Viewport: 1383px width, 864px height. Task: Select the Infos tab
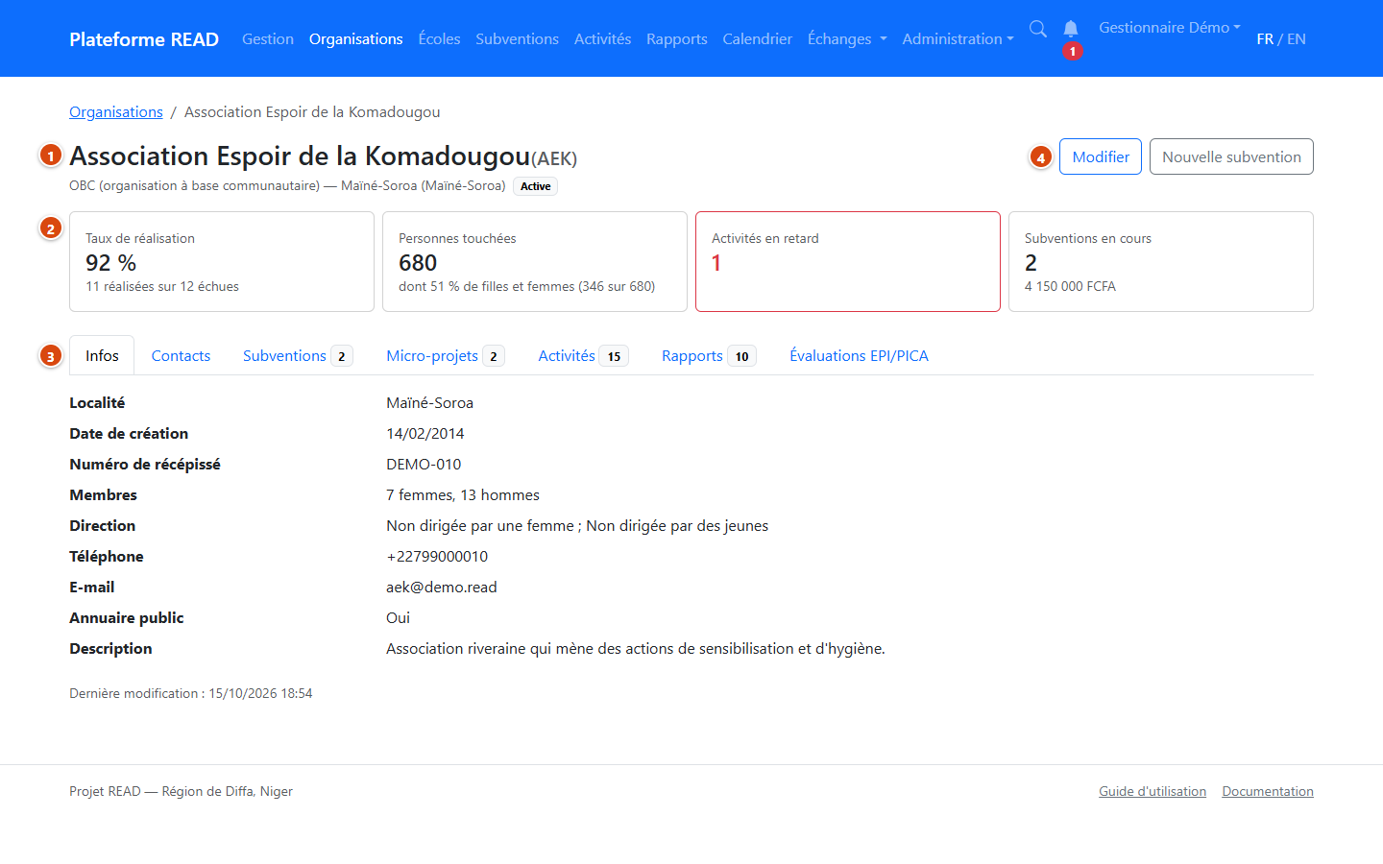(102, 355)
